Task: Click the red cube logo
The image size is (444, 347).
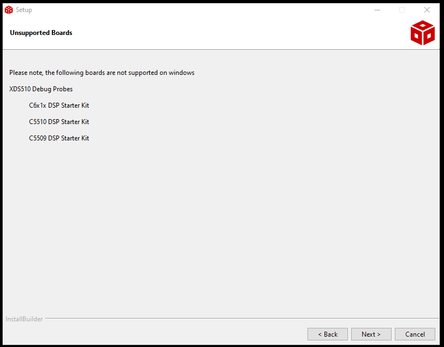Action: click(422, 33)
